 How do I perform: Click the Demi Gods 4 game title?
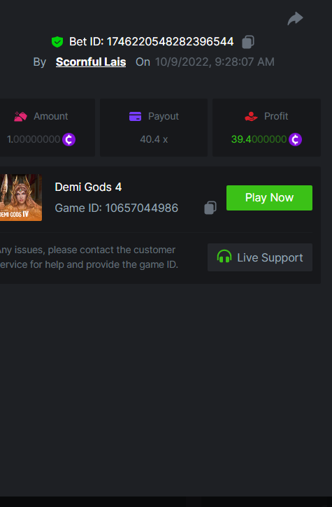coord(88,187)
